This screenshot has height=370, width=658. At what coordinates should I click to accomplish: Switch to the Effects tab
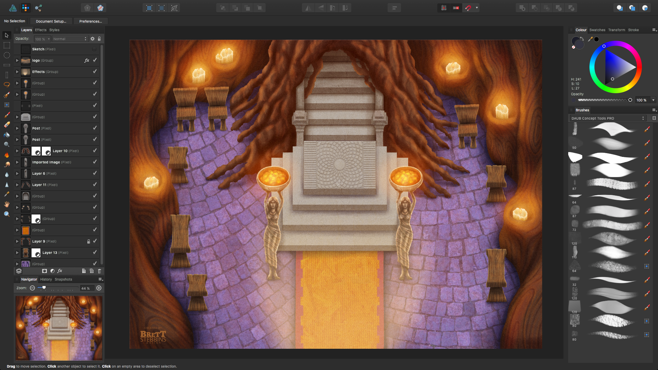tap(40, 30)
